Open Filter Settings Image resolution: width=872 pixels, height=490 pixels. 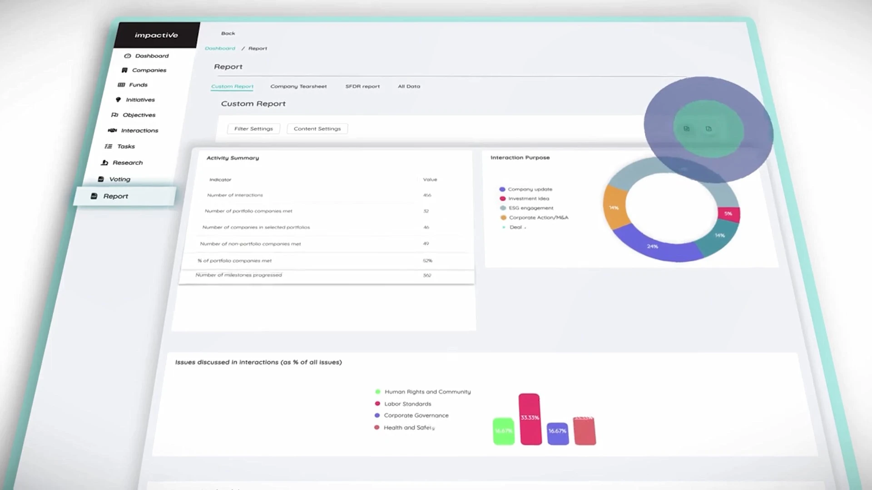coord(253,129)
